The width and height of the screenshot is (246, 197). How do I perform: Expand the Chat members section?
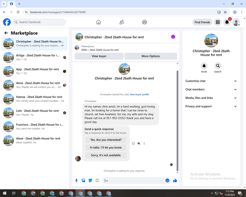click(x=211, y=90)
